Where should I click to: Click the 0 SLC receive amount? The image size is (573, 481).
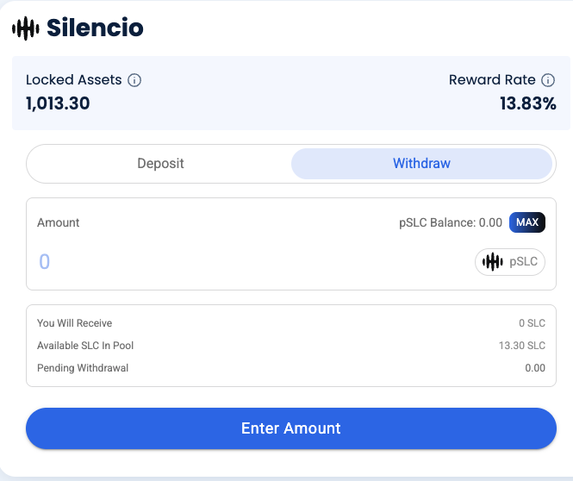[x=532, y=323]
